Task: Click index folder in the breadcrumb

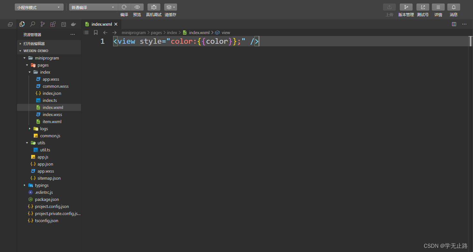Action: coord(172,32)
